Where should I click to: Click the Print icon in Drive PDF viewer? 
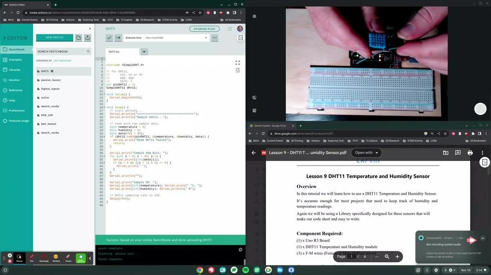click(x=470, y=153)
